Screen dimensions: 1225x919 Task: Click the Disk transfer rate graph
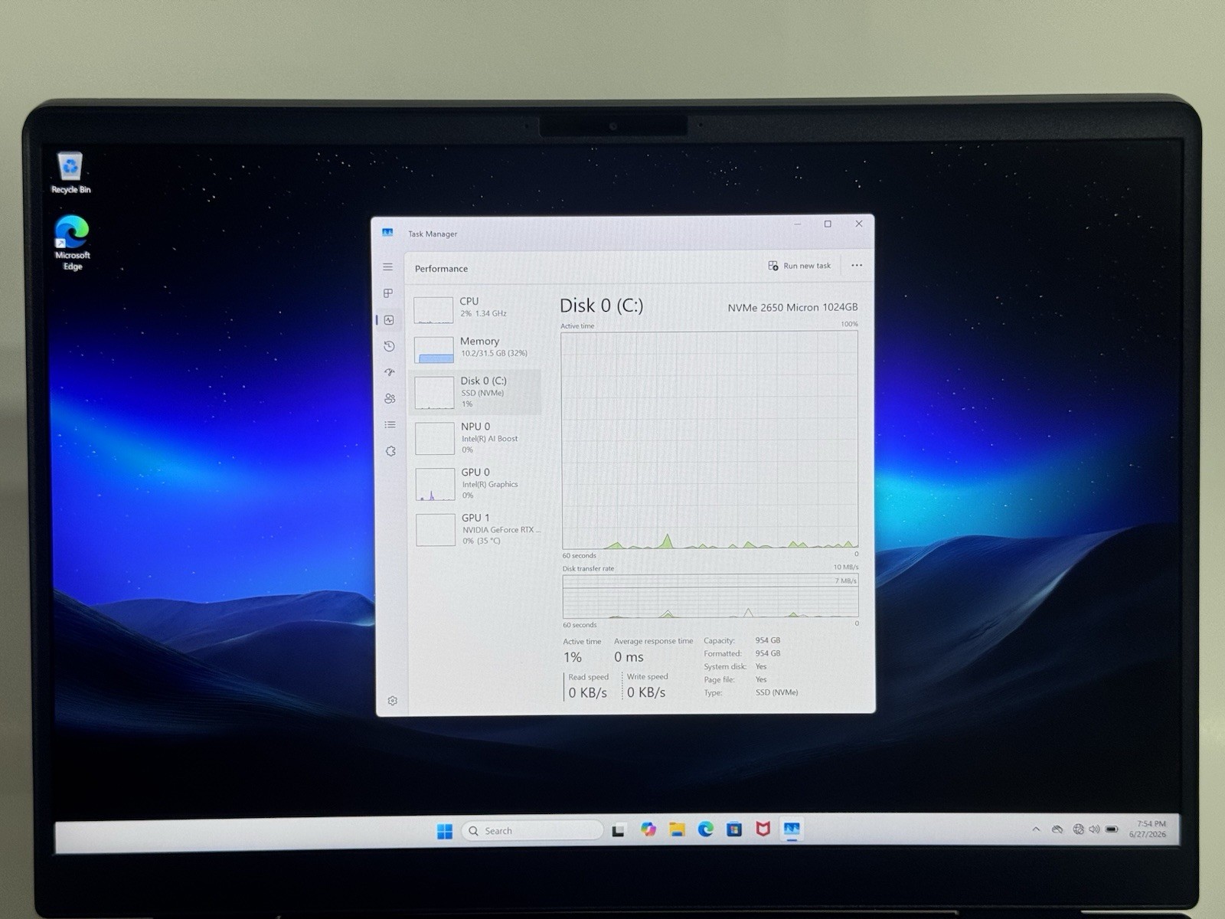pos(710,596)
